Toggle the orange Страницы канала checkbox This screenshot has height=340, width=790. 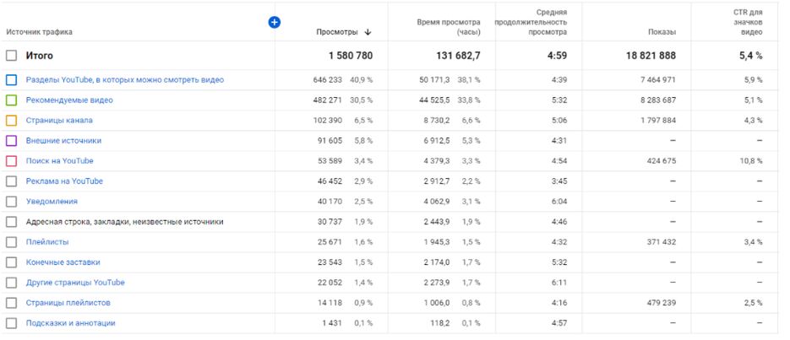pos(11,121)
